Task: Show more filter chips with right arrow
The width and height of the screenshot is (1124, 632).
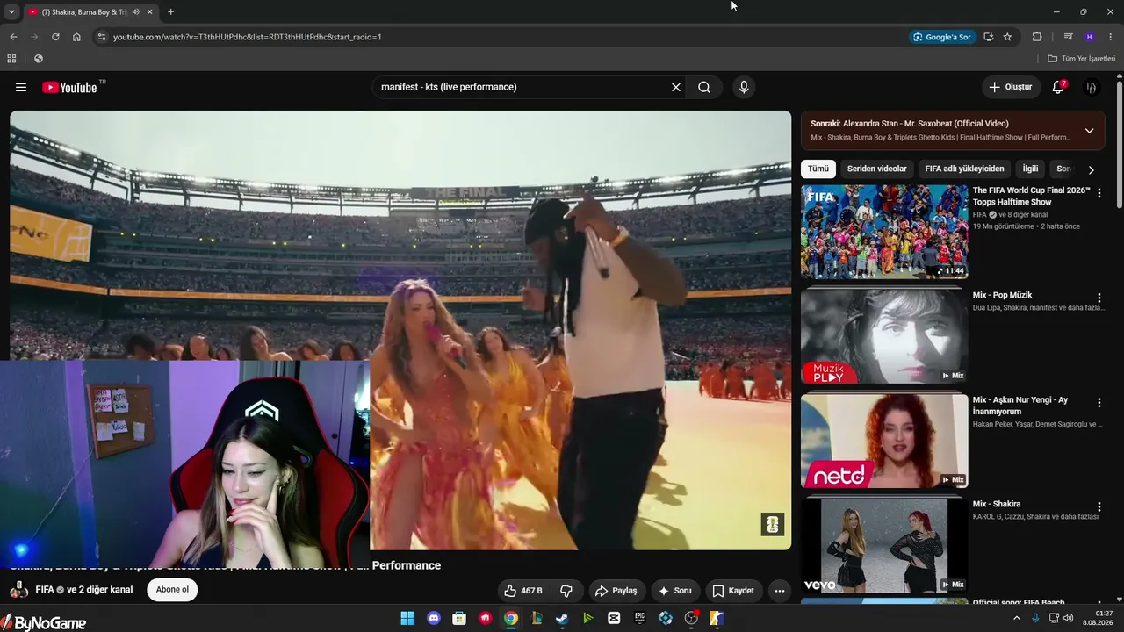Action: [x=1092, y=169]
